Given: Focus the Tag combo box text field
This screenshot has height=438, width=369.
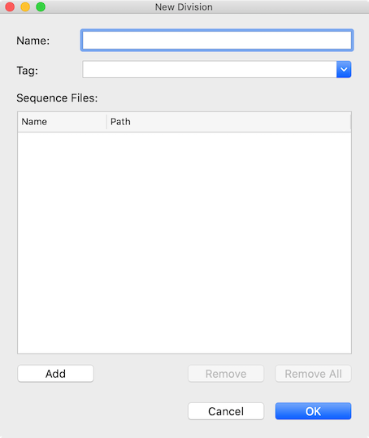Looking at the screenshot, I should coord(210,69).
